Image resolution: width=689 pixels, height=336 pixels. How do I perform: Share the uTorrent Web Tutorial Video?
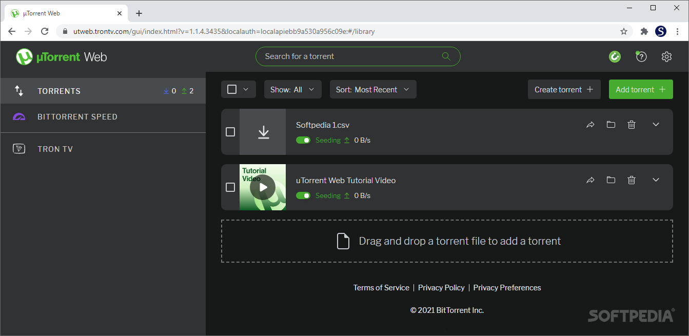pyautogui.click(x=590, y=180)
